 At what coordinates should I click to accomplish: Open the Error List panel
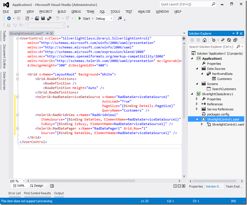[x=14, y=193]
